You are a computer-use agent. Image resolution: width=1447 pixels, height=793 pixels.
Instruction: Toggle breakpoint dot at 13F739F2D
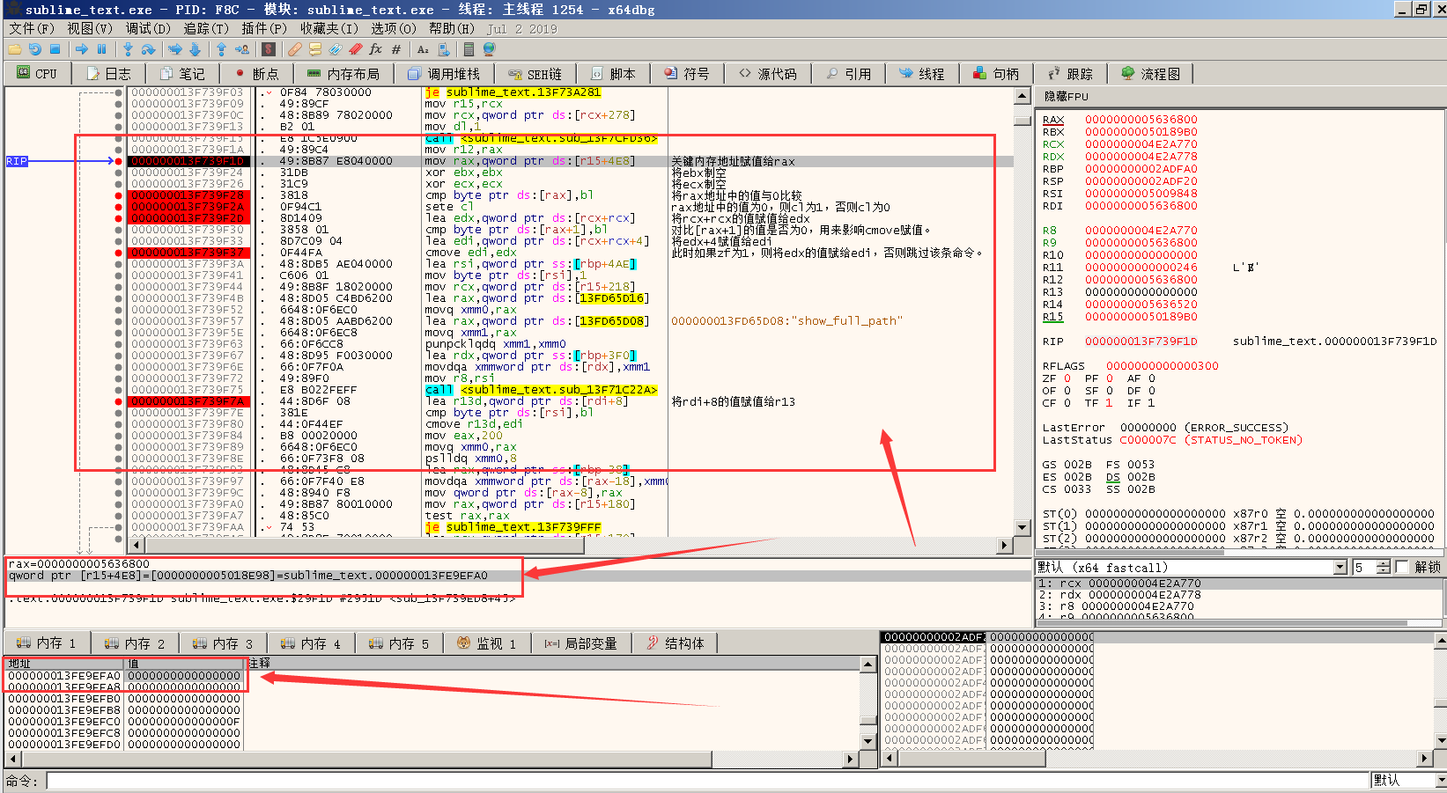118,218
